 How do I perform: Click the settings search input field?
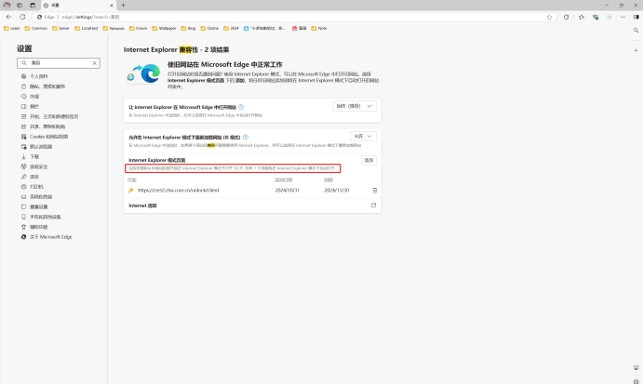58,63
